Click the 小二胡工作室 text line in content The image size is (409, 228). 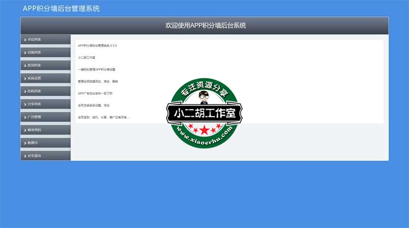point(86,57)
